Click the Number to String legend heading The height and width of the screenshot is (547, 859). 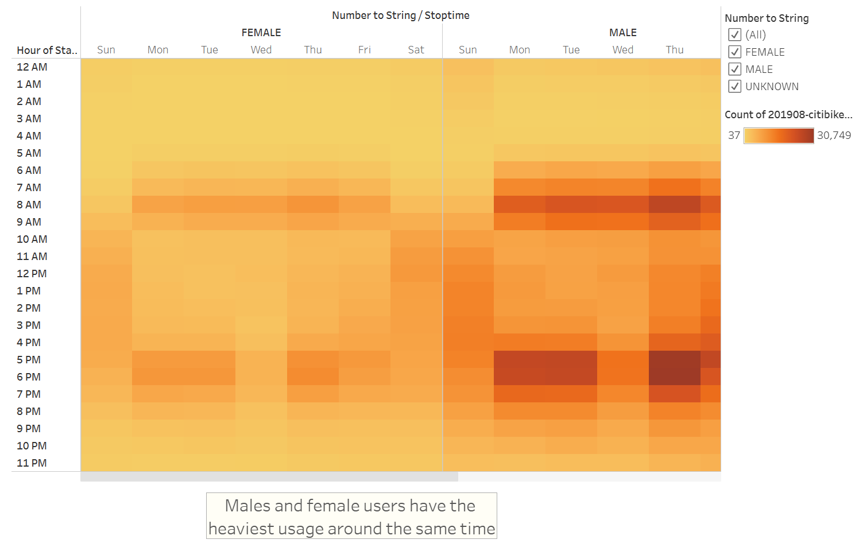(x=767, y=18)
